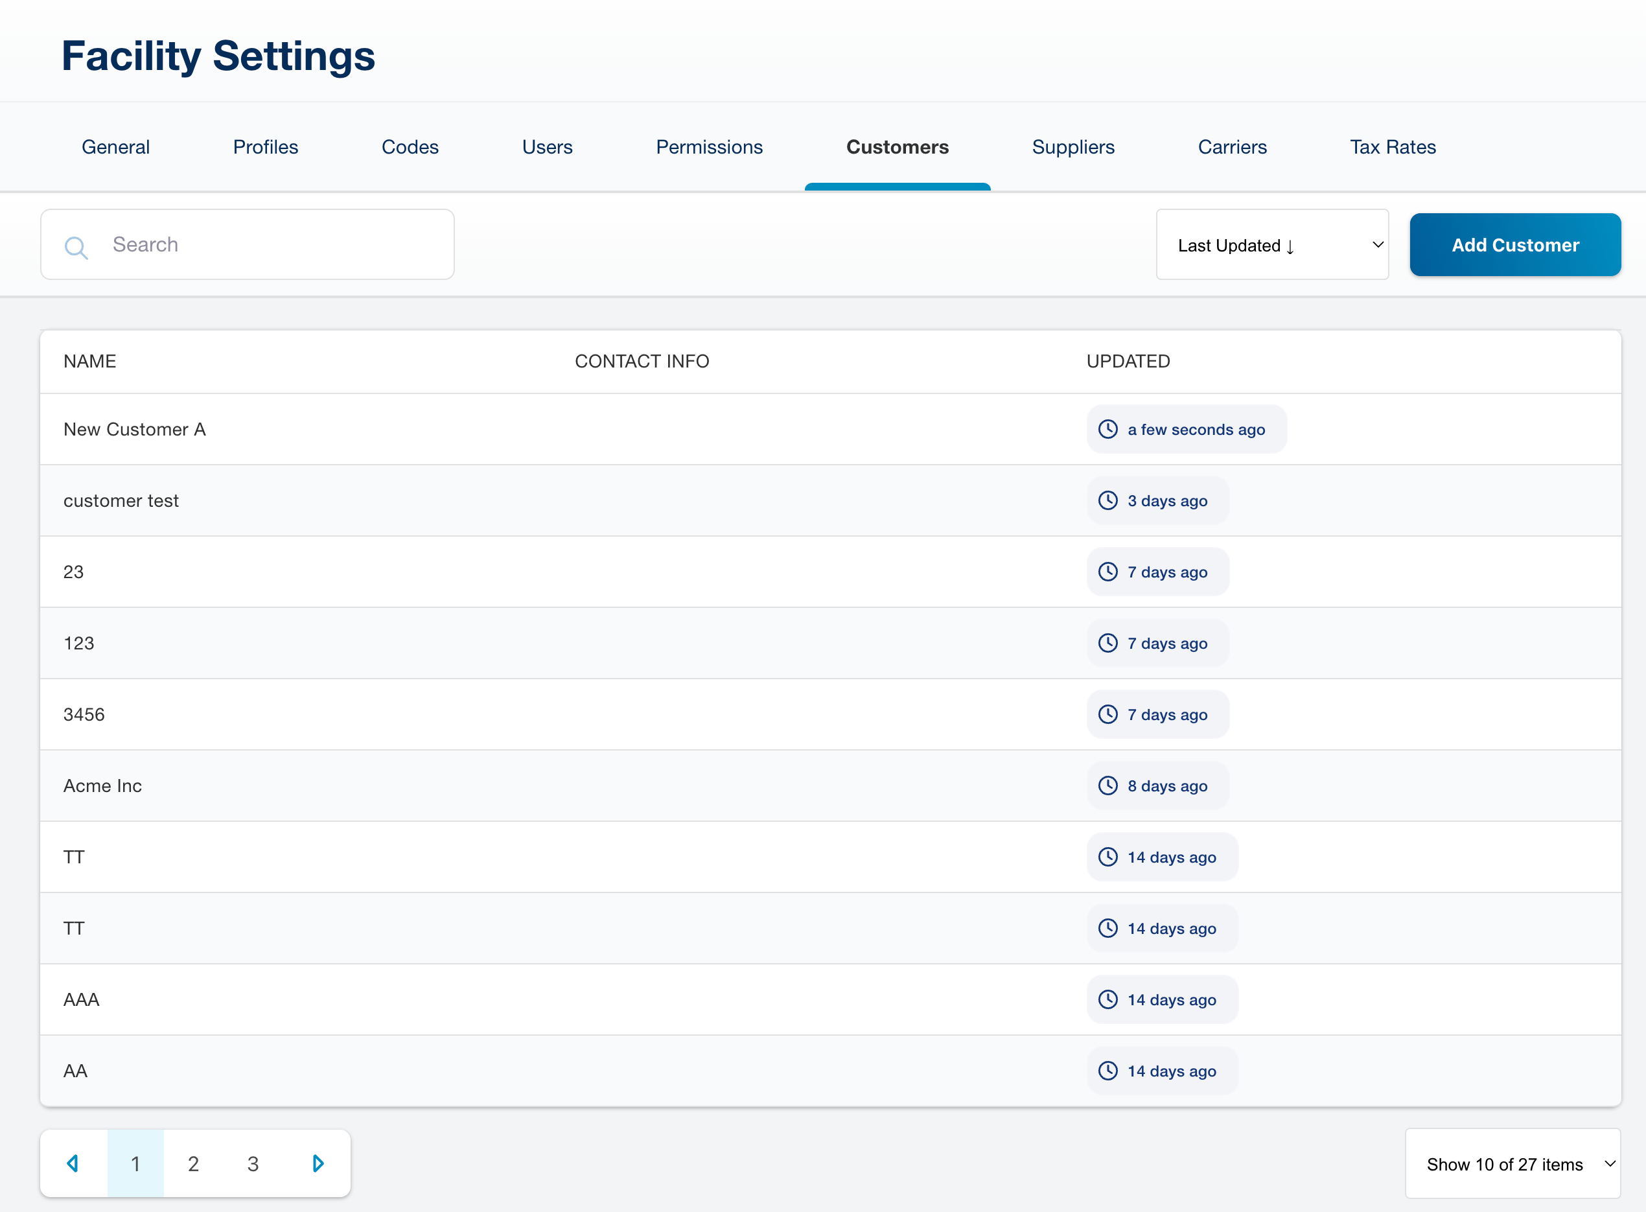Click the previous page arrow icon
1646x1212 pixels.
pos(73,1163)
